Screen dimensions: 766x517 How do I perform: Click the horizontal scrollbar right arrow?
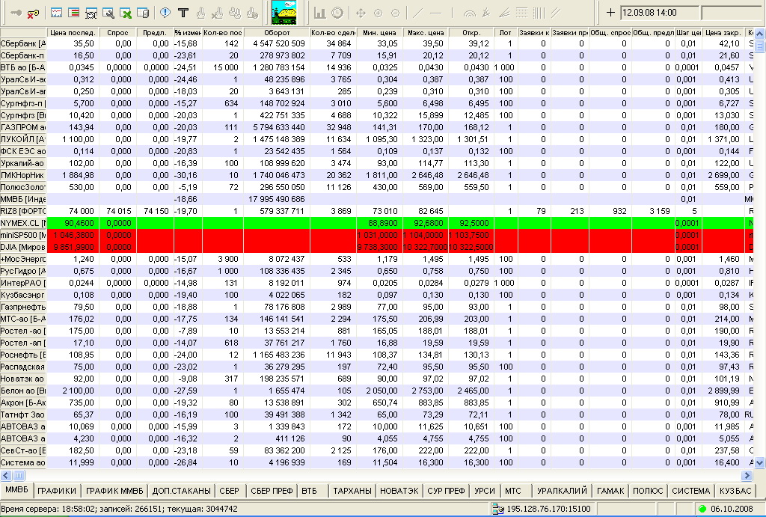click(747, 475)
